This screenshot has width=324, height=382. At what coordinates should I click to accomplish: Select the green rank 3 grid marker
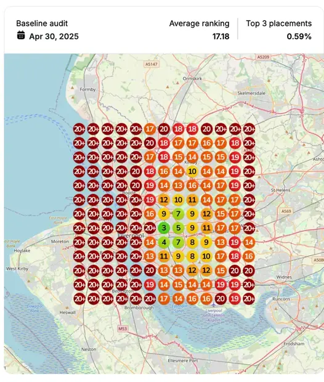[164, 228]
